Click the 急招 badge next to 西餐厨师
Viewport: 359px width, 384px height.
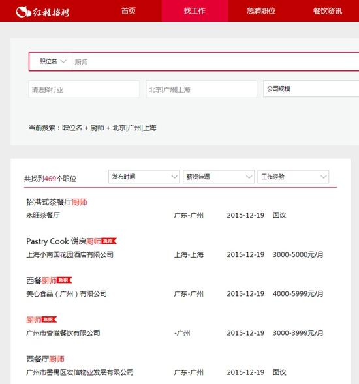tap(65, 280)
